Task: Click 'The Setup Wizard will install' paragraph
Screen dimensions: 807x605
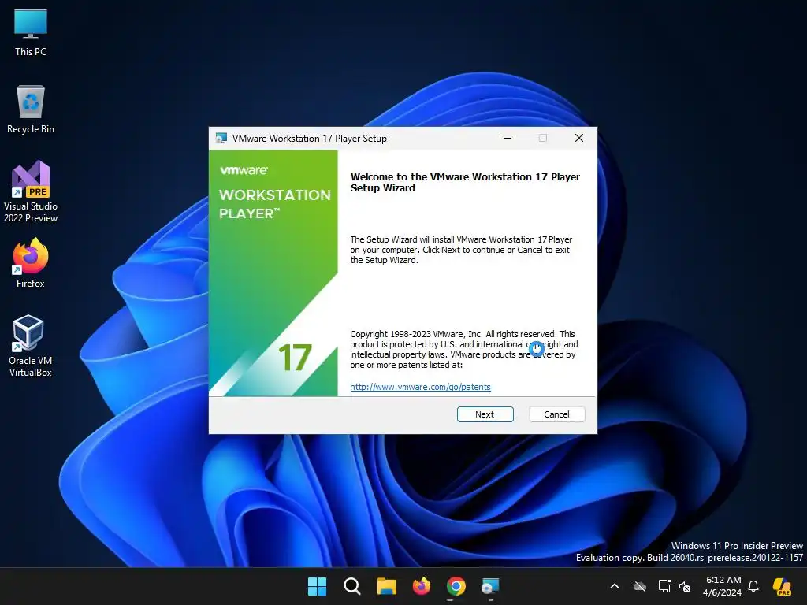Action: click(460, 250)
